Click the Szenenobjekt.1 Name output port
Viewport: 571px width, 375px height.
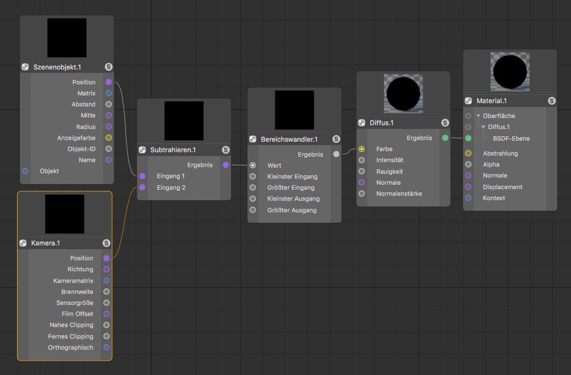(x=109, y=160)
